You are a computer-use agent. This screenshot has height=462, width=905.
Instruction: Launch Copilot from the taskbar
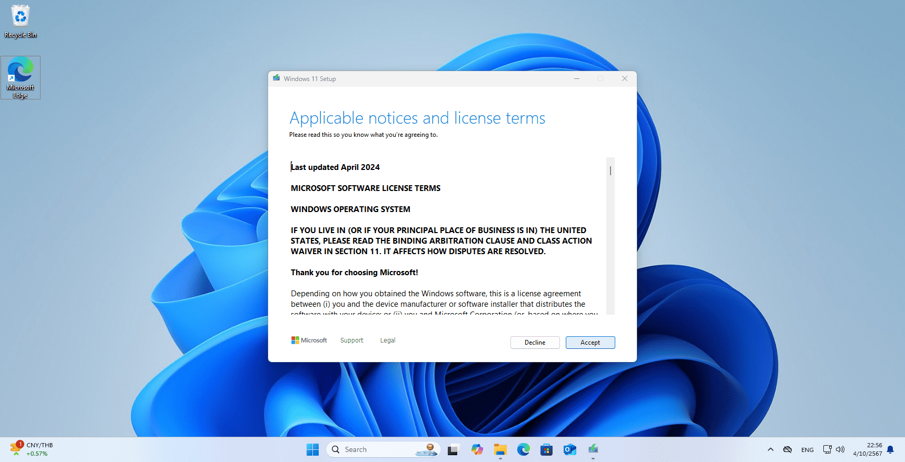pos(477,449)
